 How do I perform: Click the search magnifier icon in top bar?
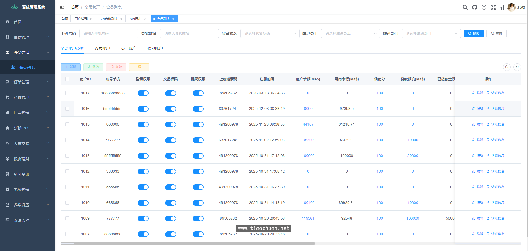point(465,7)
